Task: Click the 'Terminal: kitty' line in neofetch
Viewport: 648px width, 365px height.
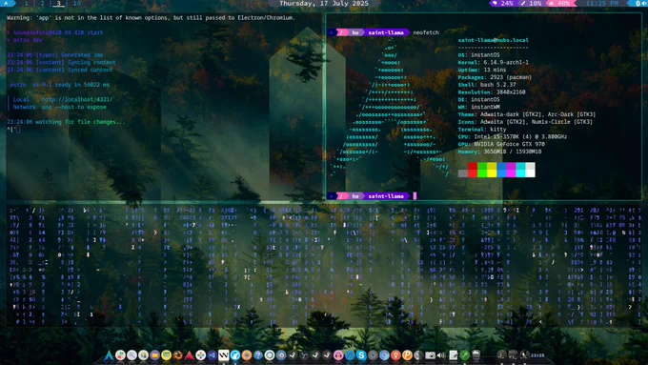Action: (x=483, y=130)
